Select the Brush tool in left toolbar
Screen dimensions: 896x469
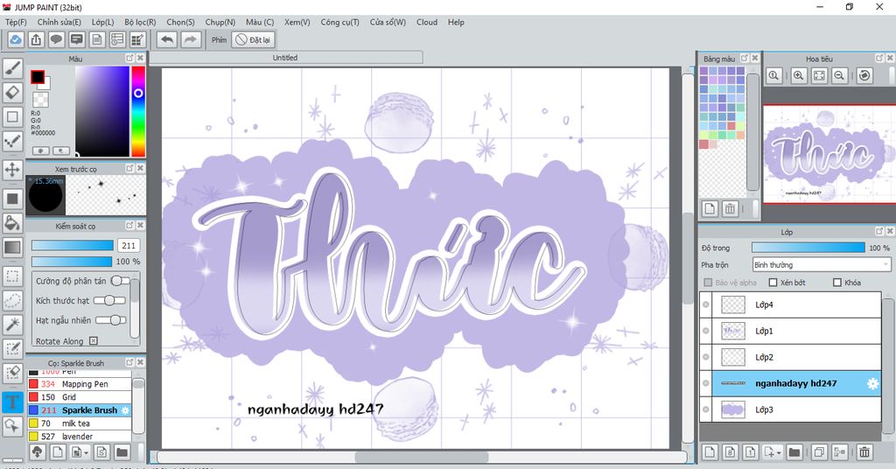(12, 68)
